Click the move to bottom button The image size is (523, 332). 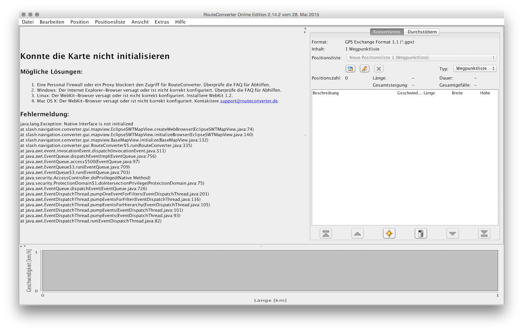484,234
